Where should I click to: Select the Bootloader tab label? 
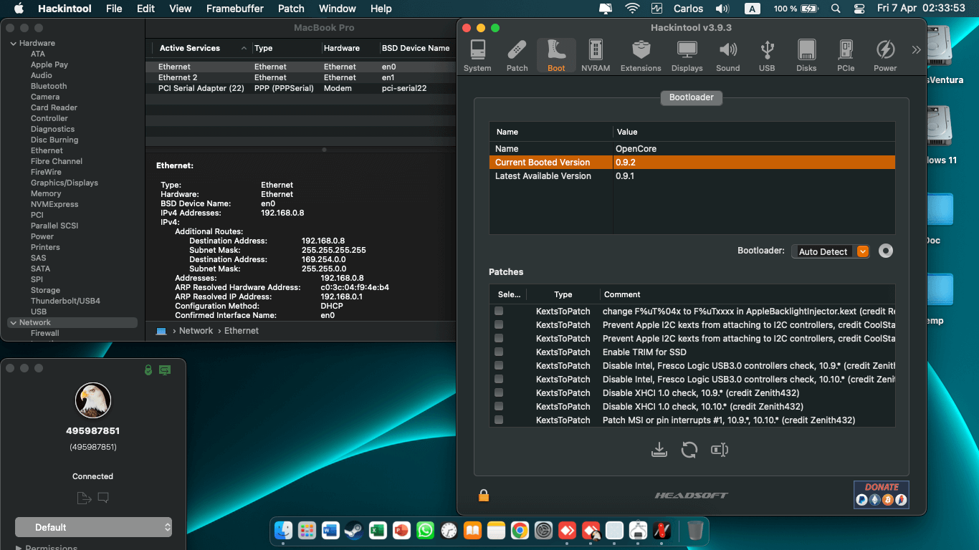(692, 97)
